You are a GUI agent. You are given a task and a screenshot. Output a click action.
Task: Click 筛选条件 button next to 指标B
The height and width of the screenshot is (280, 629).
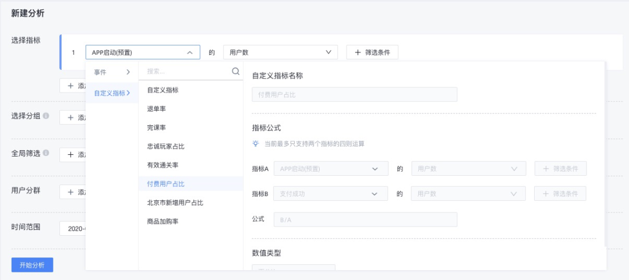coord(560,194)
